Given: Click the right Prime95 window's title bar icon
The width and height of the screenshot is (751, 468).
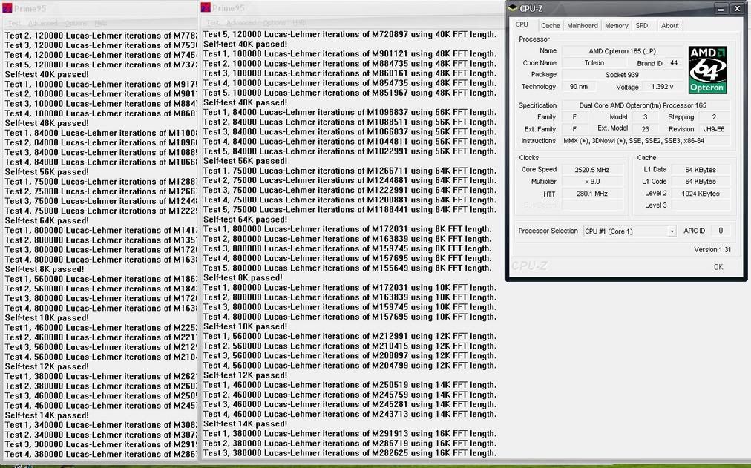Looking at the screenshot, I should point(206,7).
